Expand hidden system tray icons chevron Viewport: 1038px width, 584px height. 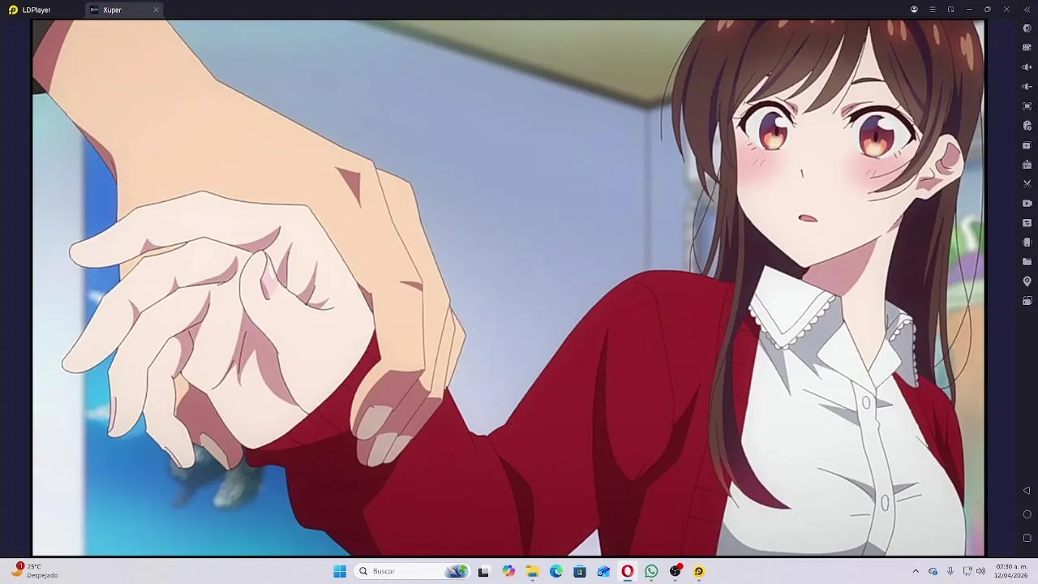tap(916, 571)
